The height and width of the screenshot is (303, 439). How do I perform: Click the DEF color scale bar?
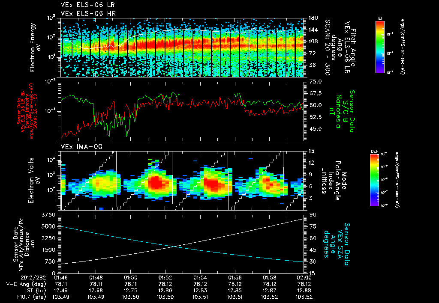[x=375, y=180]
